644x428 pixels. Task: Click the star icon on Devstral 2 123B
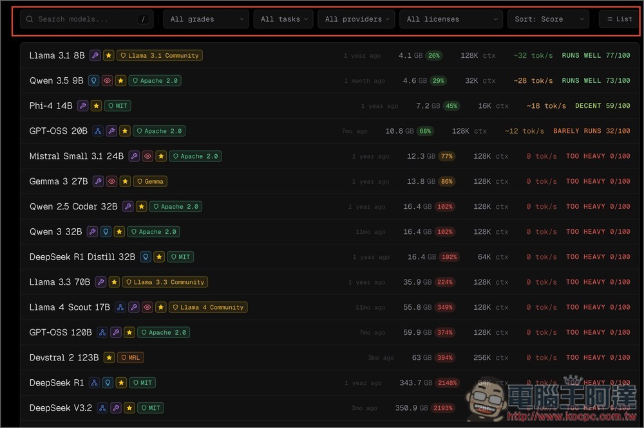(109, 357)
